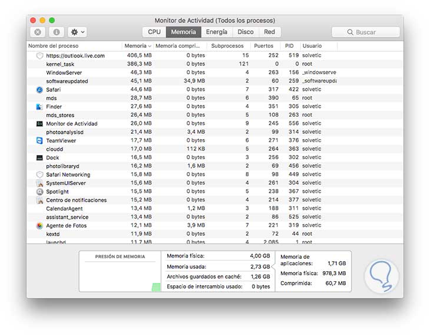Click the Centro de notificaciones icon
The height and width of the screenshot is (336, 430).
tap(40, 200)
